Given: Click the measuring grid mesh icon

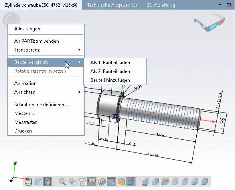Looking at the screenshot, I should coord(102,182).
